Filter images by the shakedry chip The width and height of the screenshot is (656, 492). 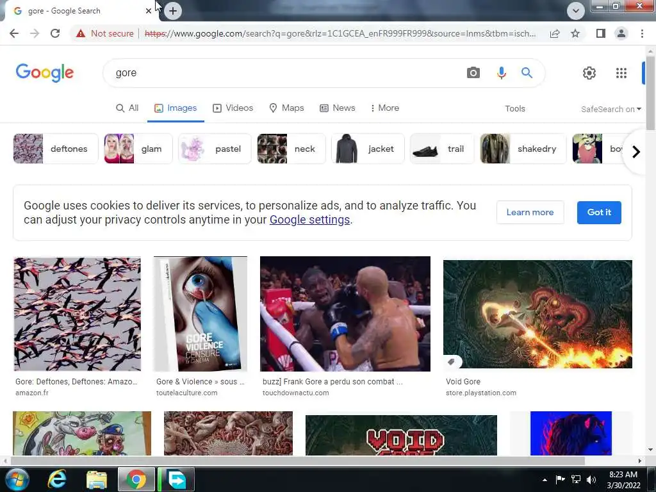click(x=523, y=149)
